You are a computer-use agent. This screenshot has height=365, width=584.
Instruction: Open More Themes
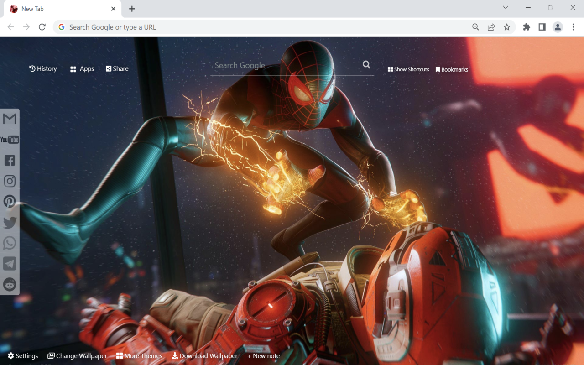139,356
